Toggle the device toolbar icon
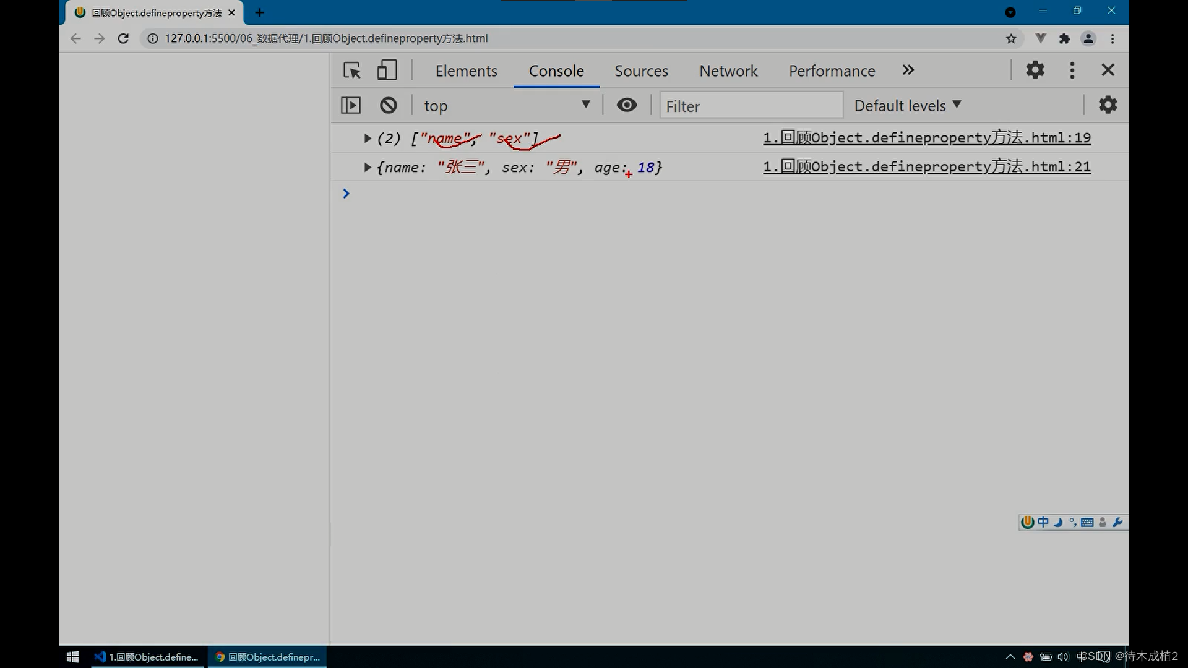 [387, 71]
